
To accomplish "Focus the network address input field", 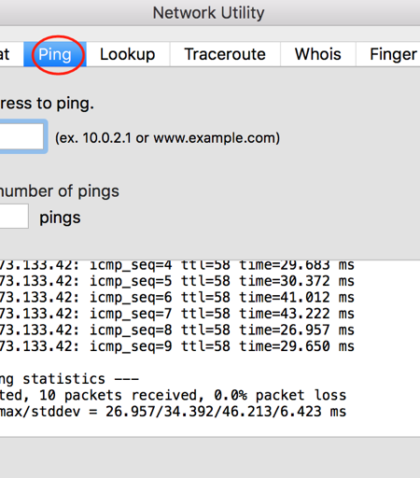I will (22, 136).
